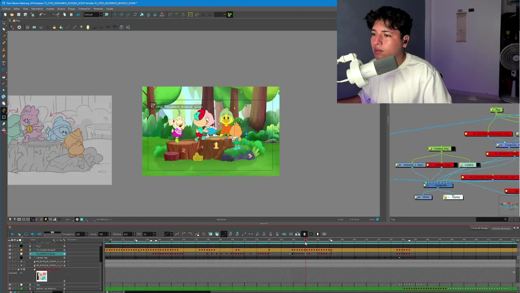Toggle the yellow enable square on Display node
This screenshot has width=520, height=293.
pos(445,197)
